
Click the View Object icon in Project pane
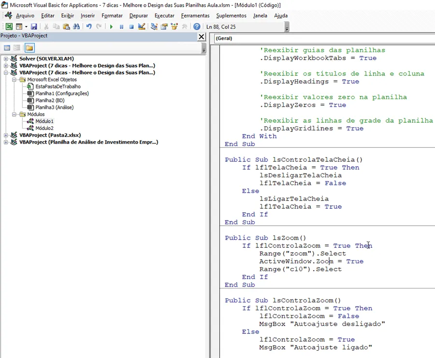pos(17,48)
